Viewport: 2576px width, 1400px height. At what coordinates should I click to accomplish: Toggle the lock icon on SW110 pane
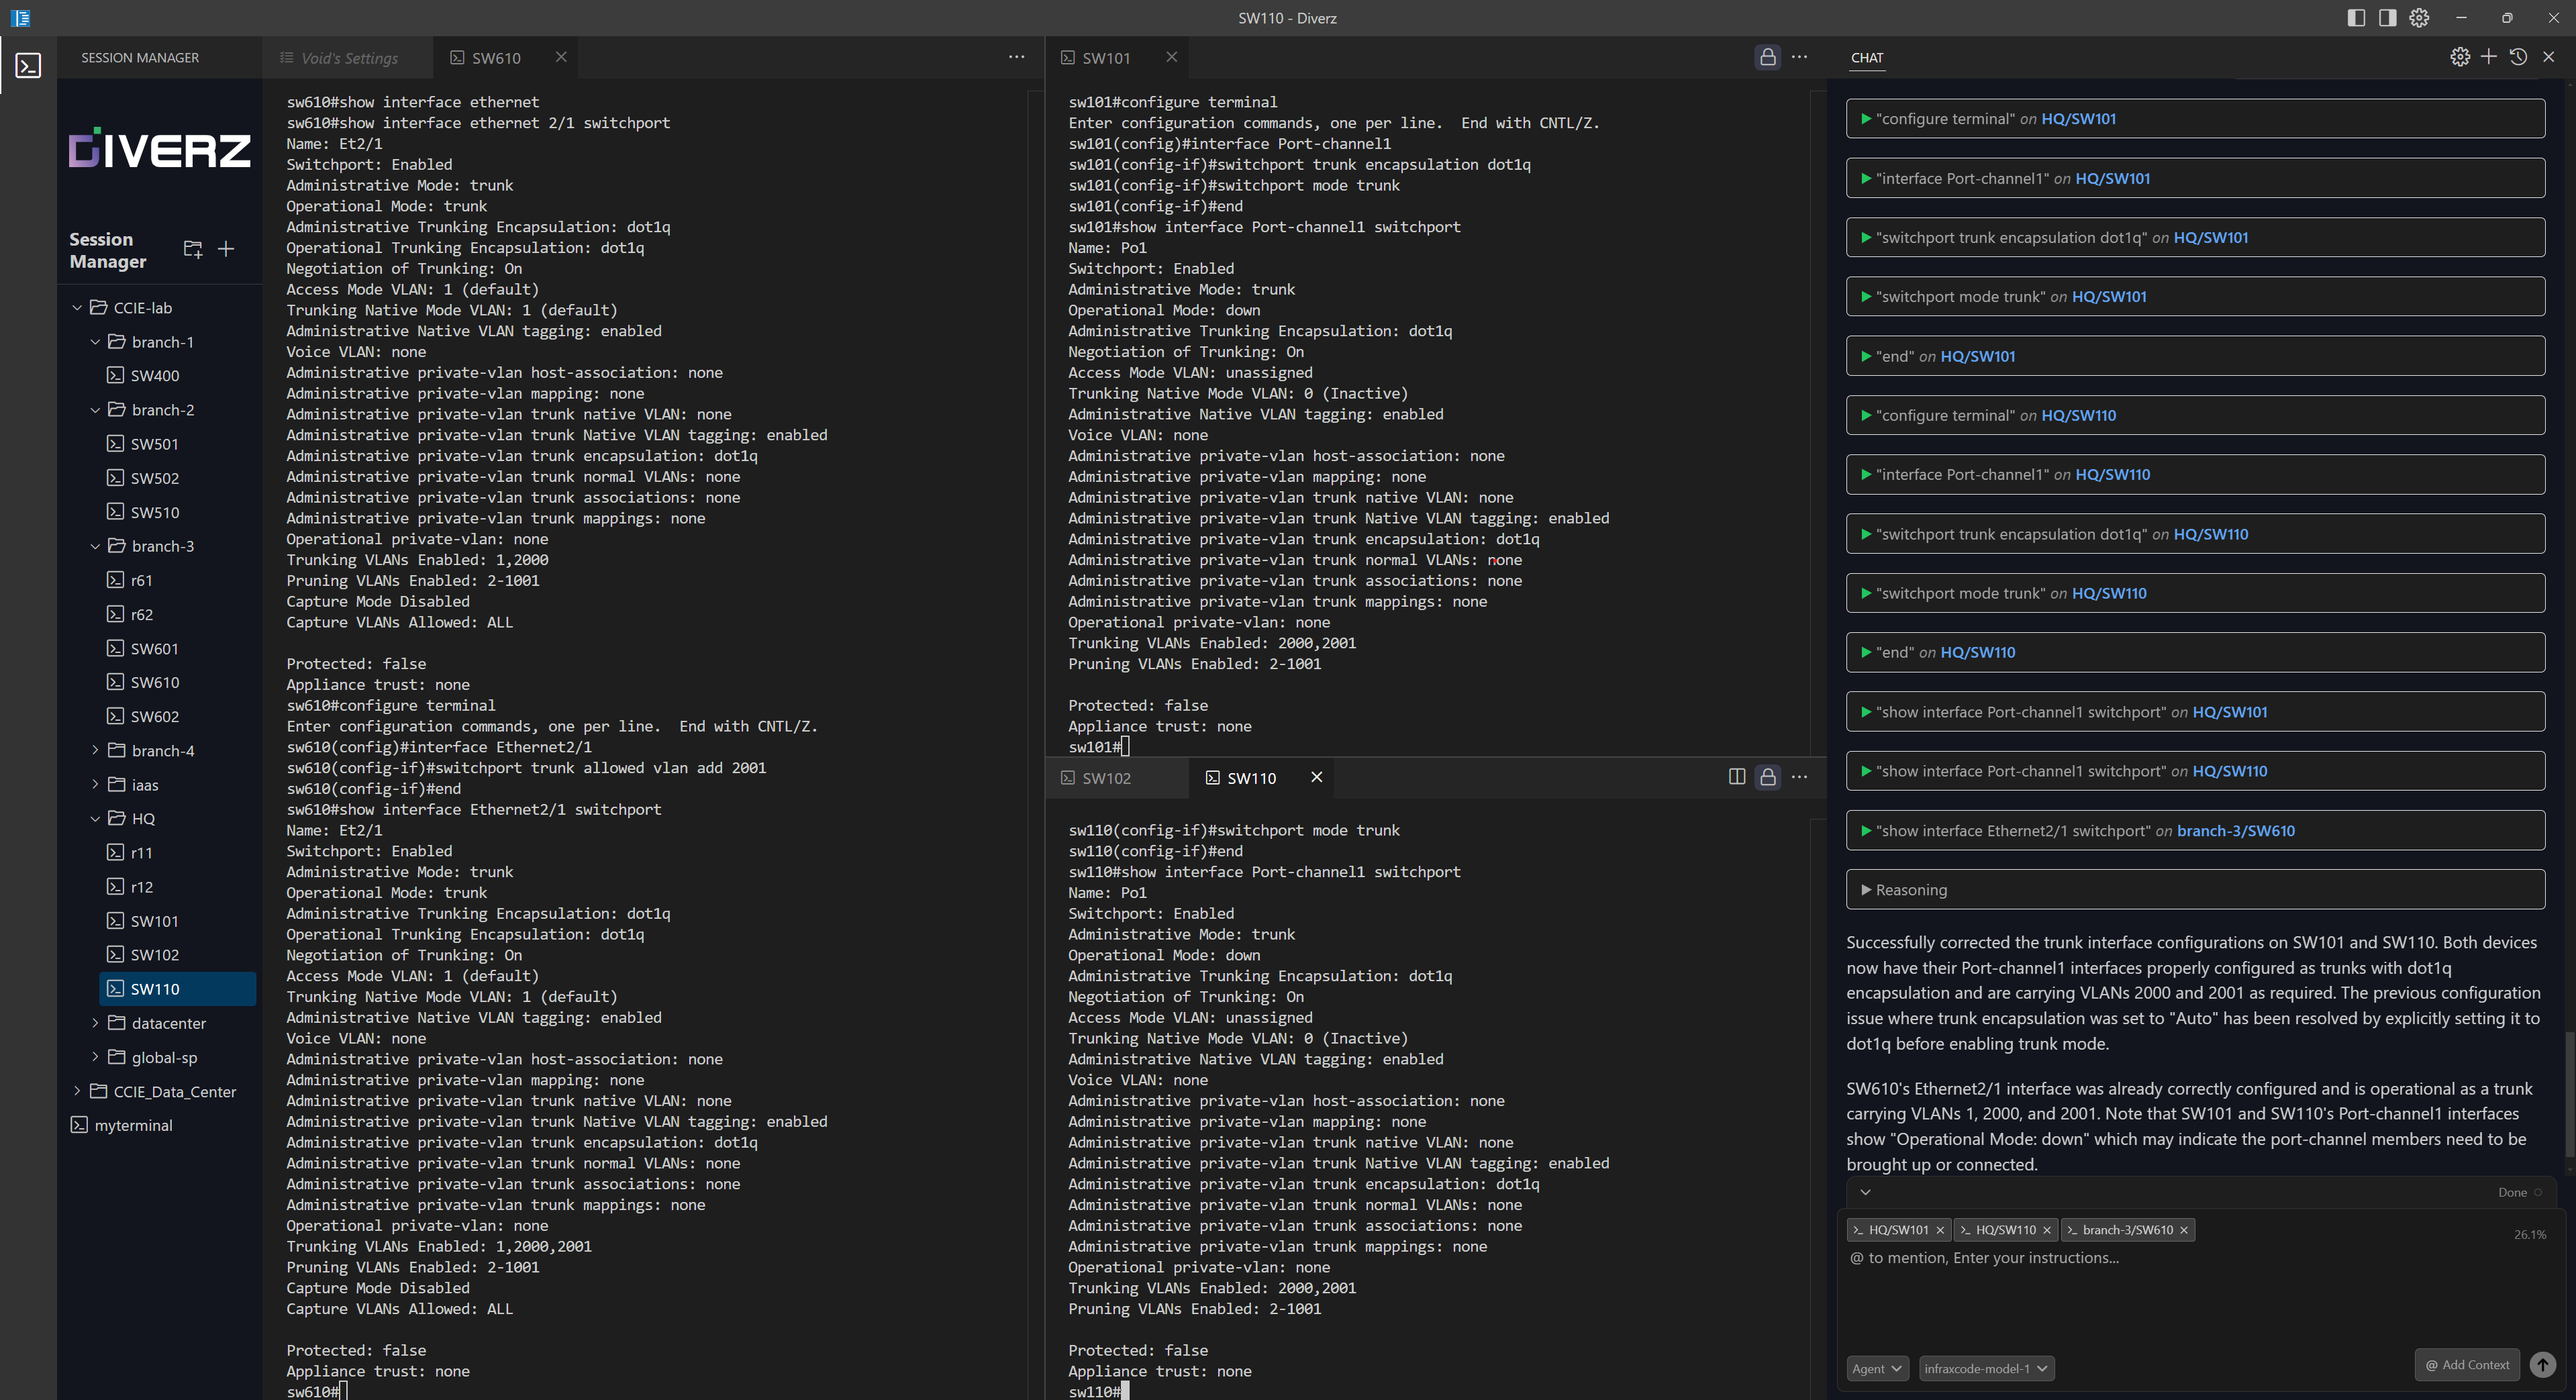[x=1767, y=777]
